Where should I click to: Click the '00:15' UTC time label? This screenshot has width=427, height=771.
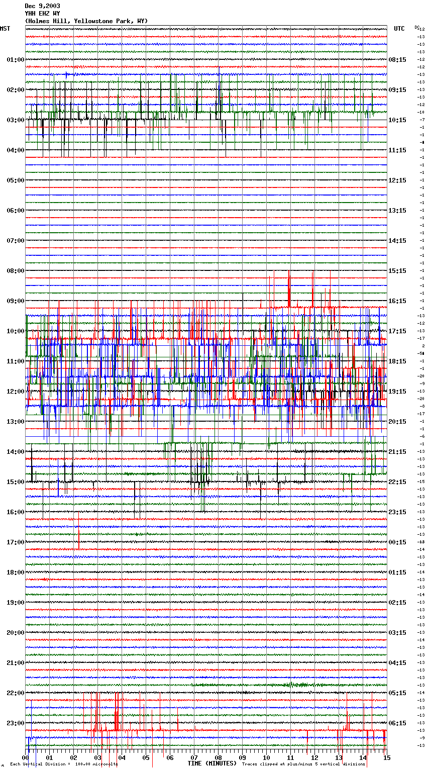point(397,542)
